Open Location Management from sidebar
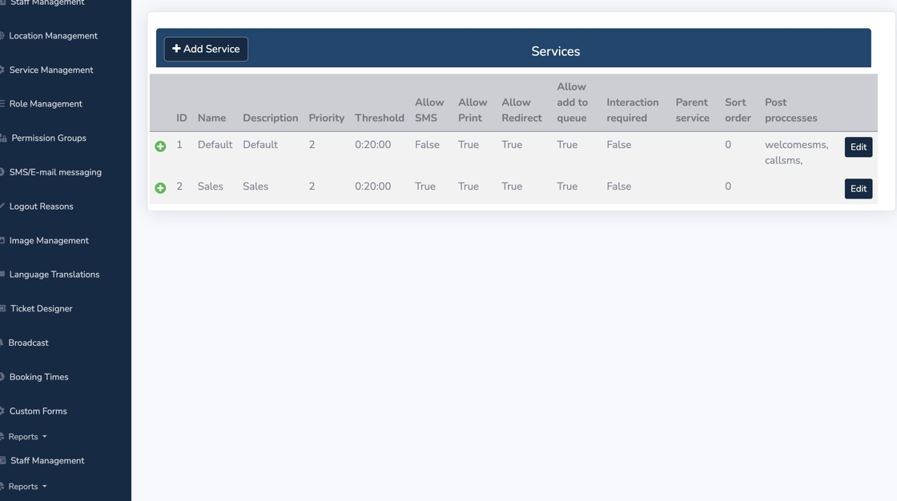This screenshot has width=897, height=501. [53, 36]
